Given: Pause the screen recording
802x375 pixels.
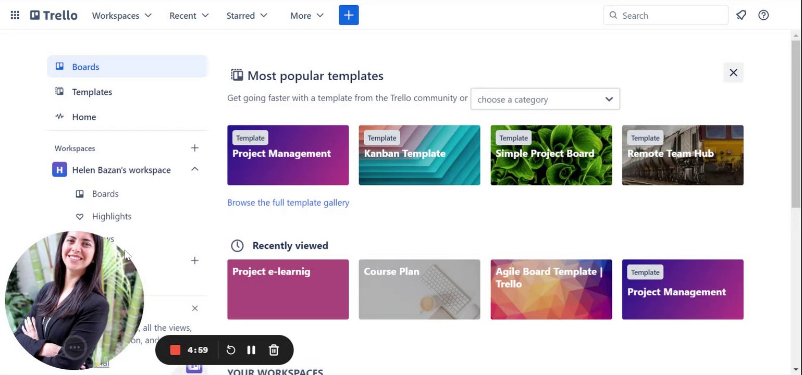Looking at the screenshot, I should (x=251, y=350).
